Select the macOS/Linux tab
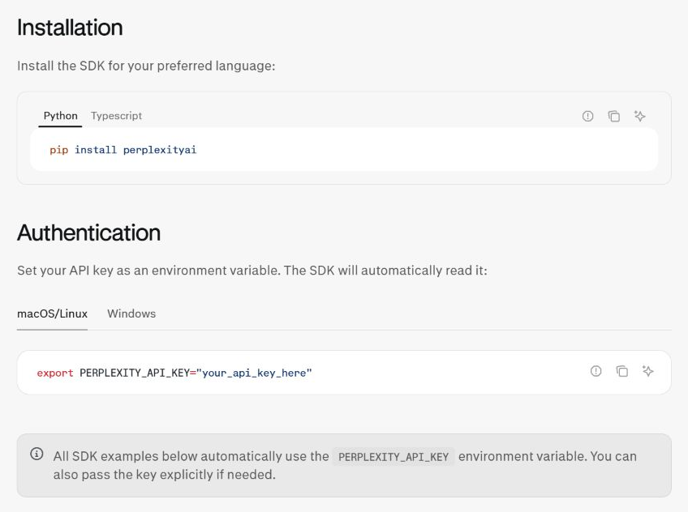 pyautogui.click(x=52, y=314)
